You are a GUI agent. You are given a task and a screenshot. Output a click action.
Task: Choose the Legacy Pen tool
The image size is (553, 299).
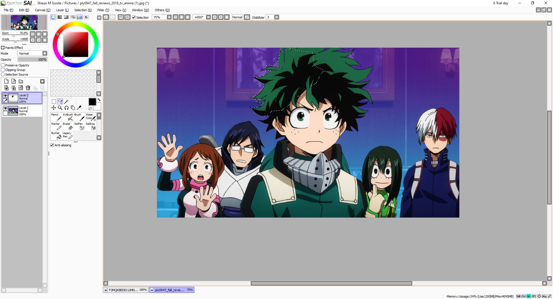[68, 135]
